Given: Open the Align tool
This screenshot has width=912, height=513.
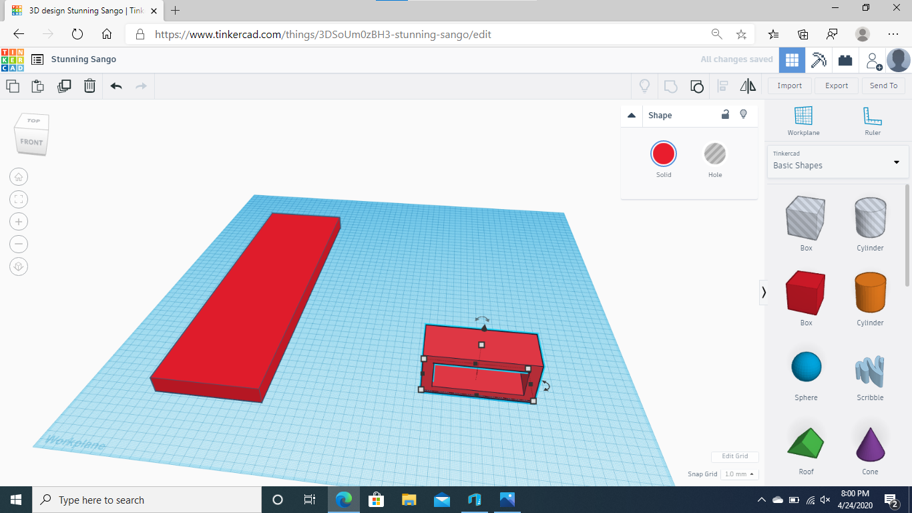Looking at the screenshot, I should click(x=722, y=86).
